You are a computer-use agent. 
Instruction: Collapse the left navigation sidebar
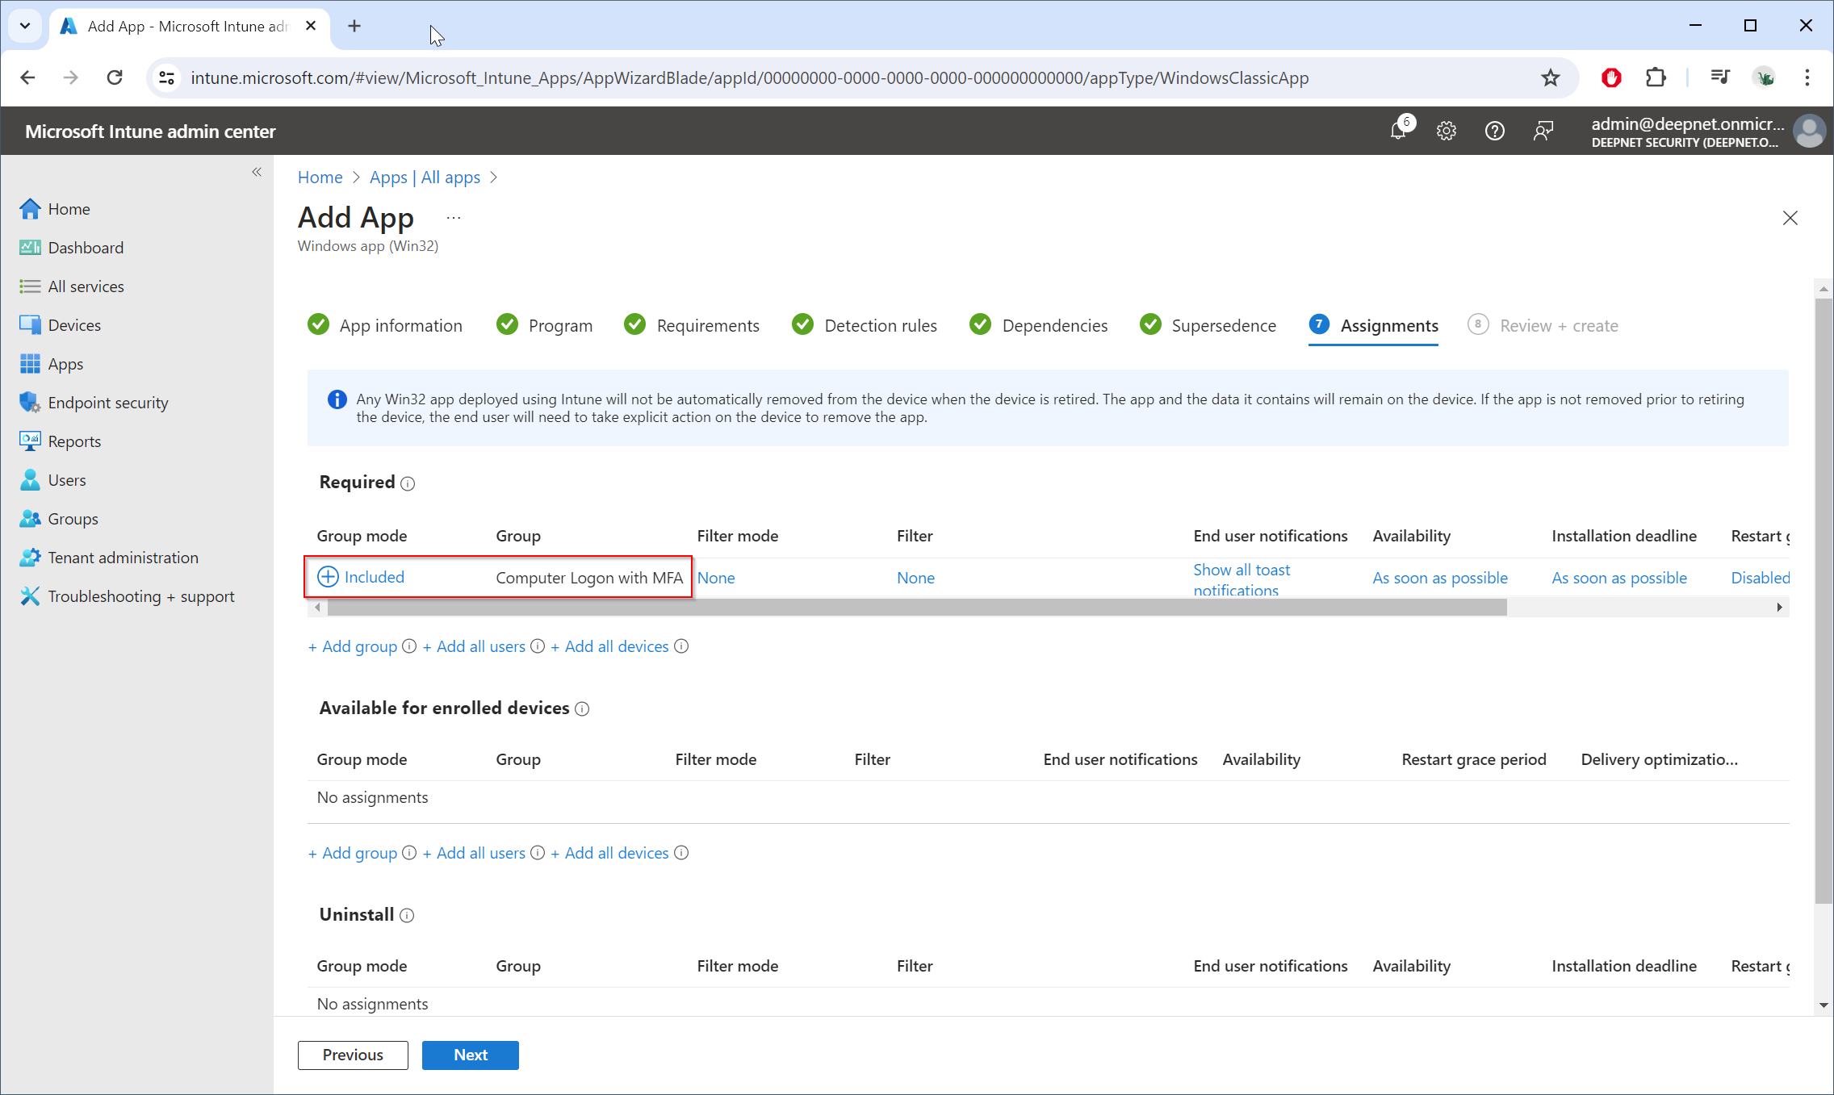[x=257, y=172]
